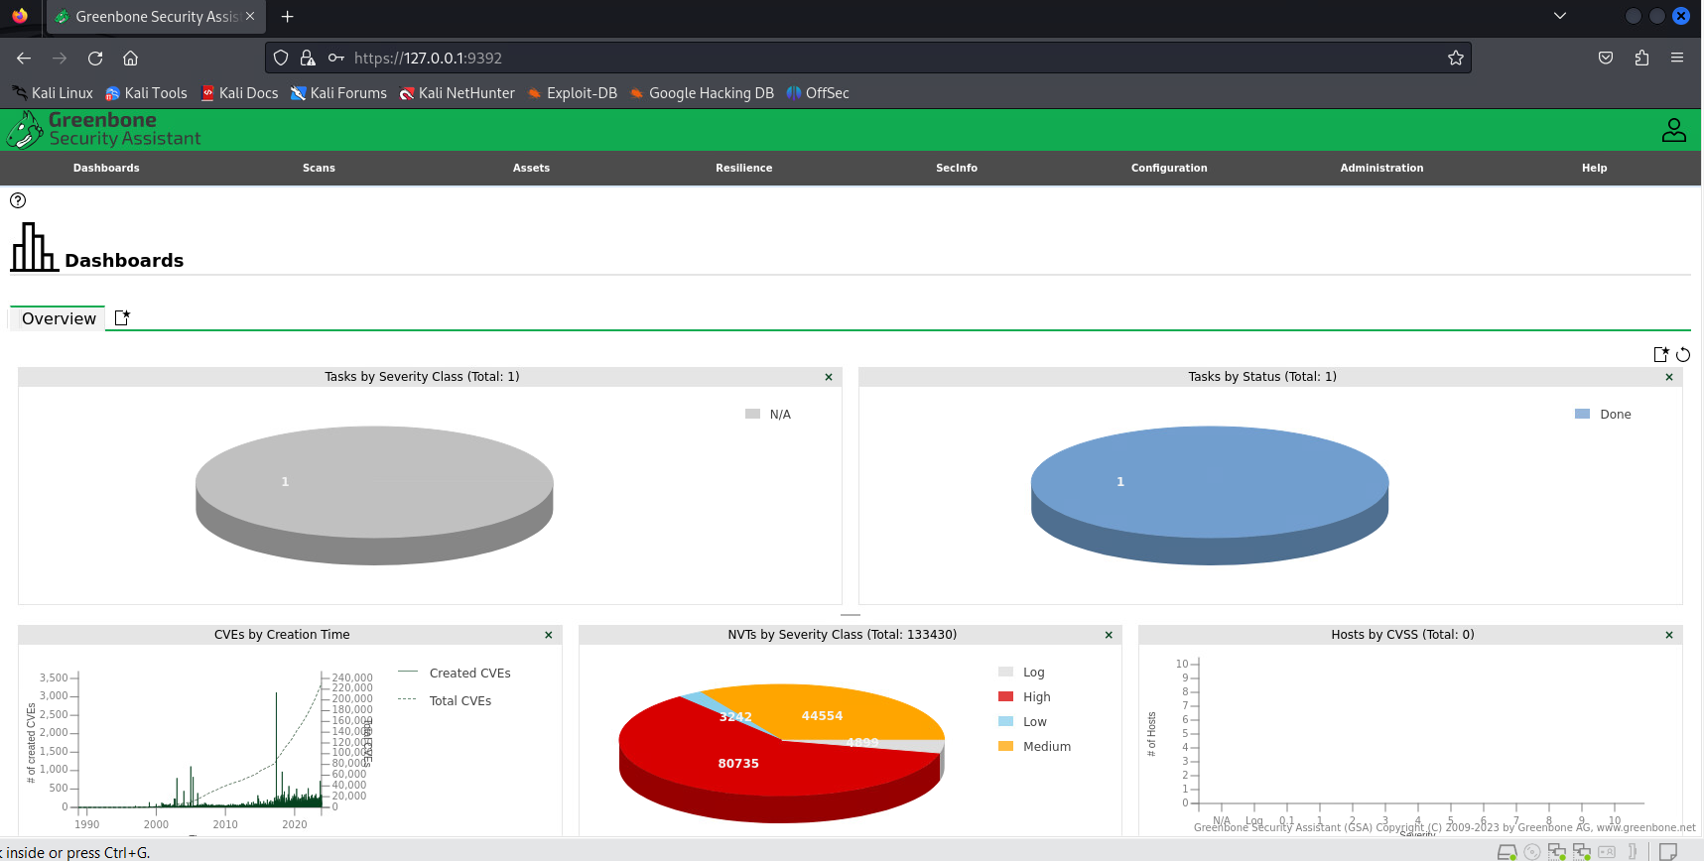The image size is (1704, 861).
Task: Toggle the Created CVEs legend entry
Action: point(455,673)
